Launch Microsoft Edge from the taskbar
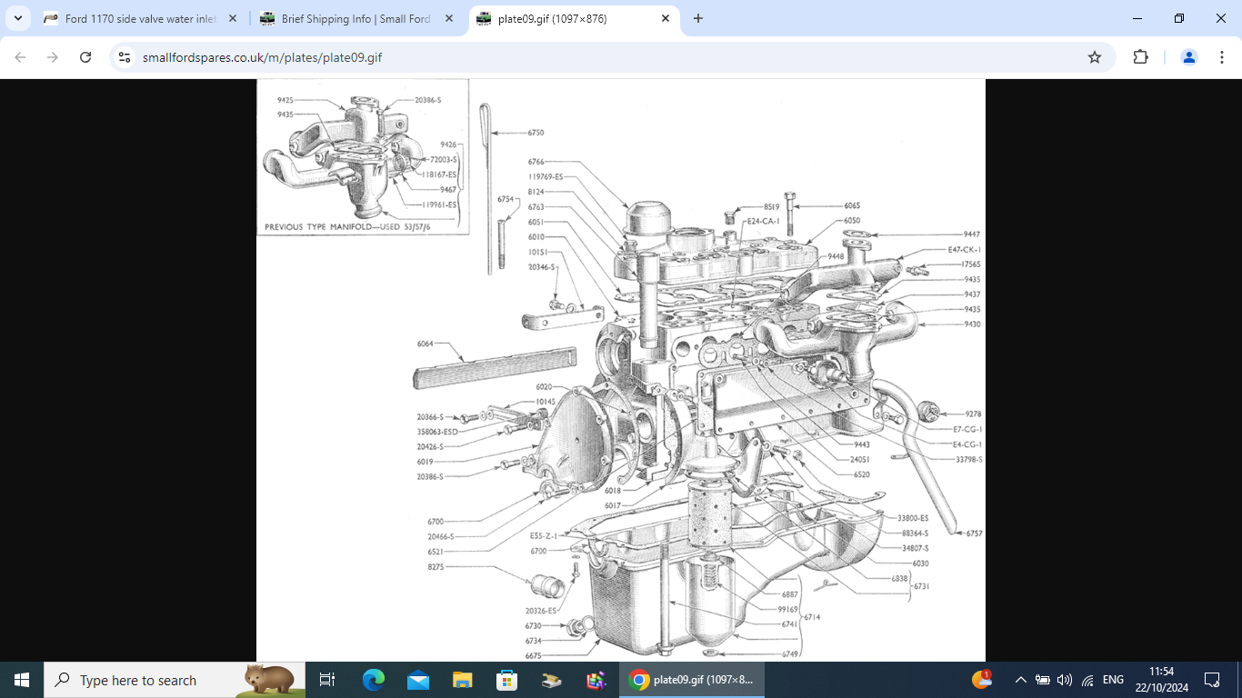 (373, 679)
